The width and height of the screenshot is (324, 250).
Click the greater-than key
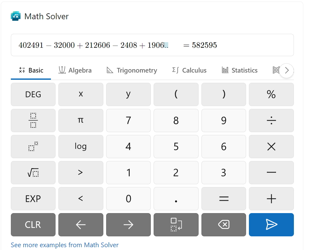(81, 172)
